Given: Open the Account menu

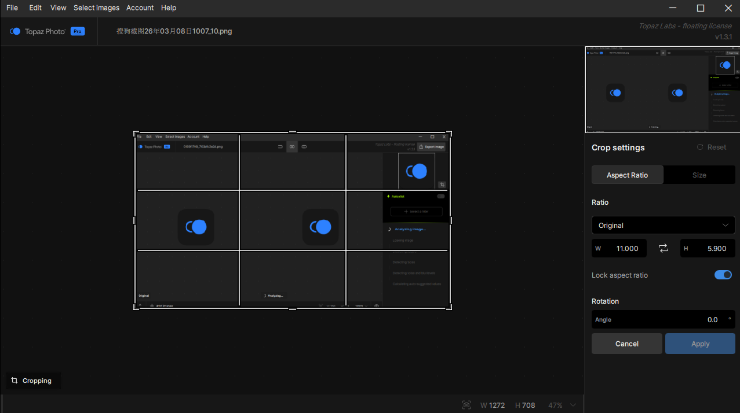Looking at the screenshot, I should (140, 8).
